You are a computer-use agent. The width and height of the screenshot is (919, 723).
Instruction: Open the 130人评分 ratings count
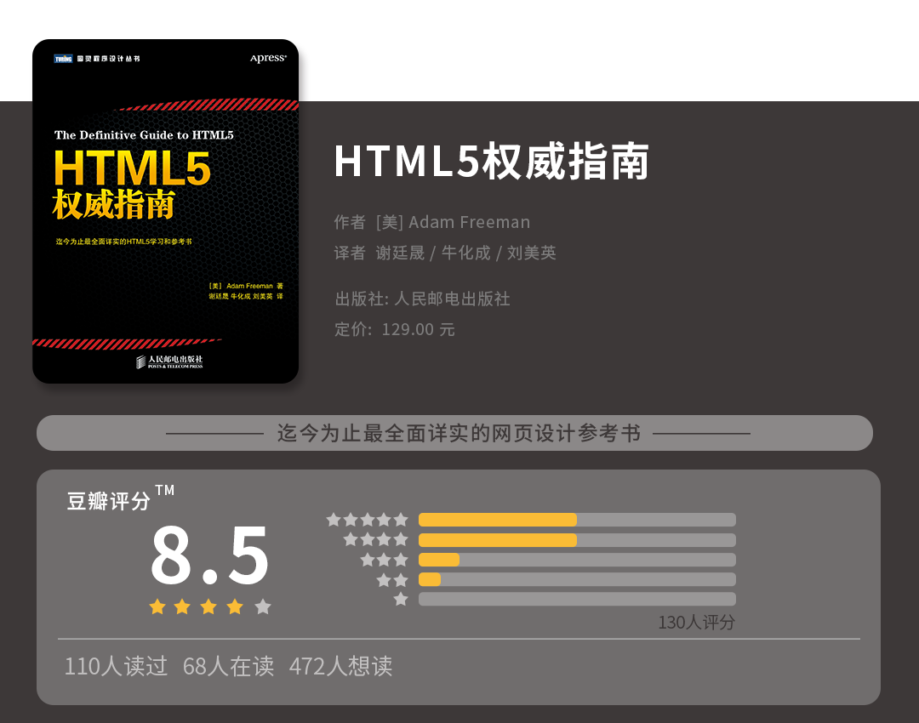coord(696,623)
